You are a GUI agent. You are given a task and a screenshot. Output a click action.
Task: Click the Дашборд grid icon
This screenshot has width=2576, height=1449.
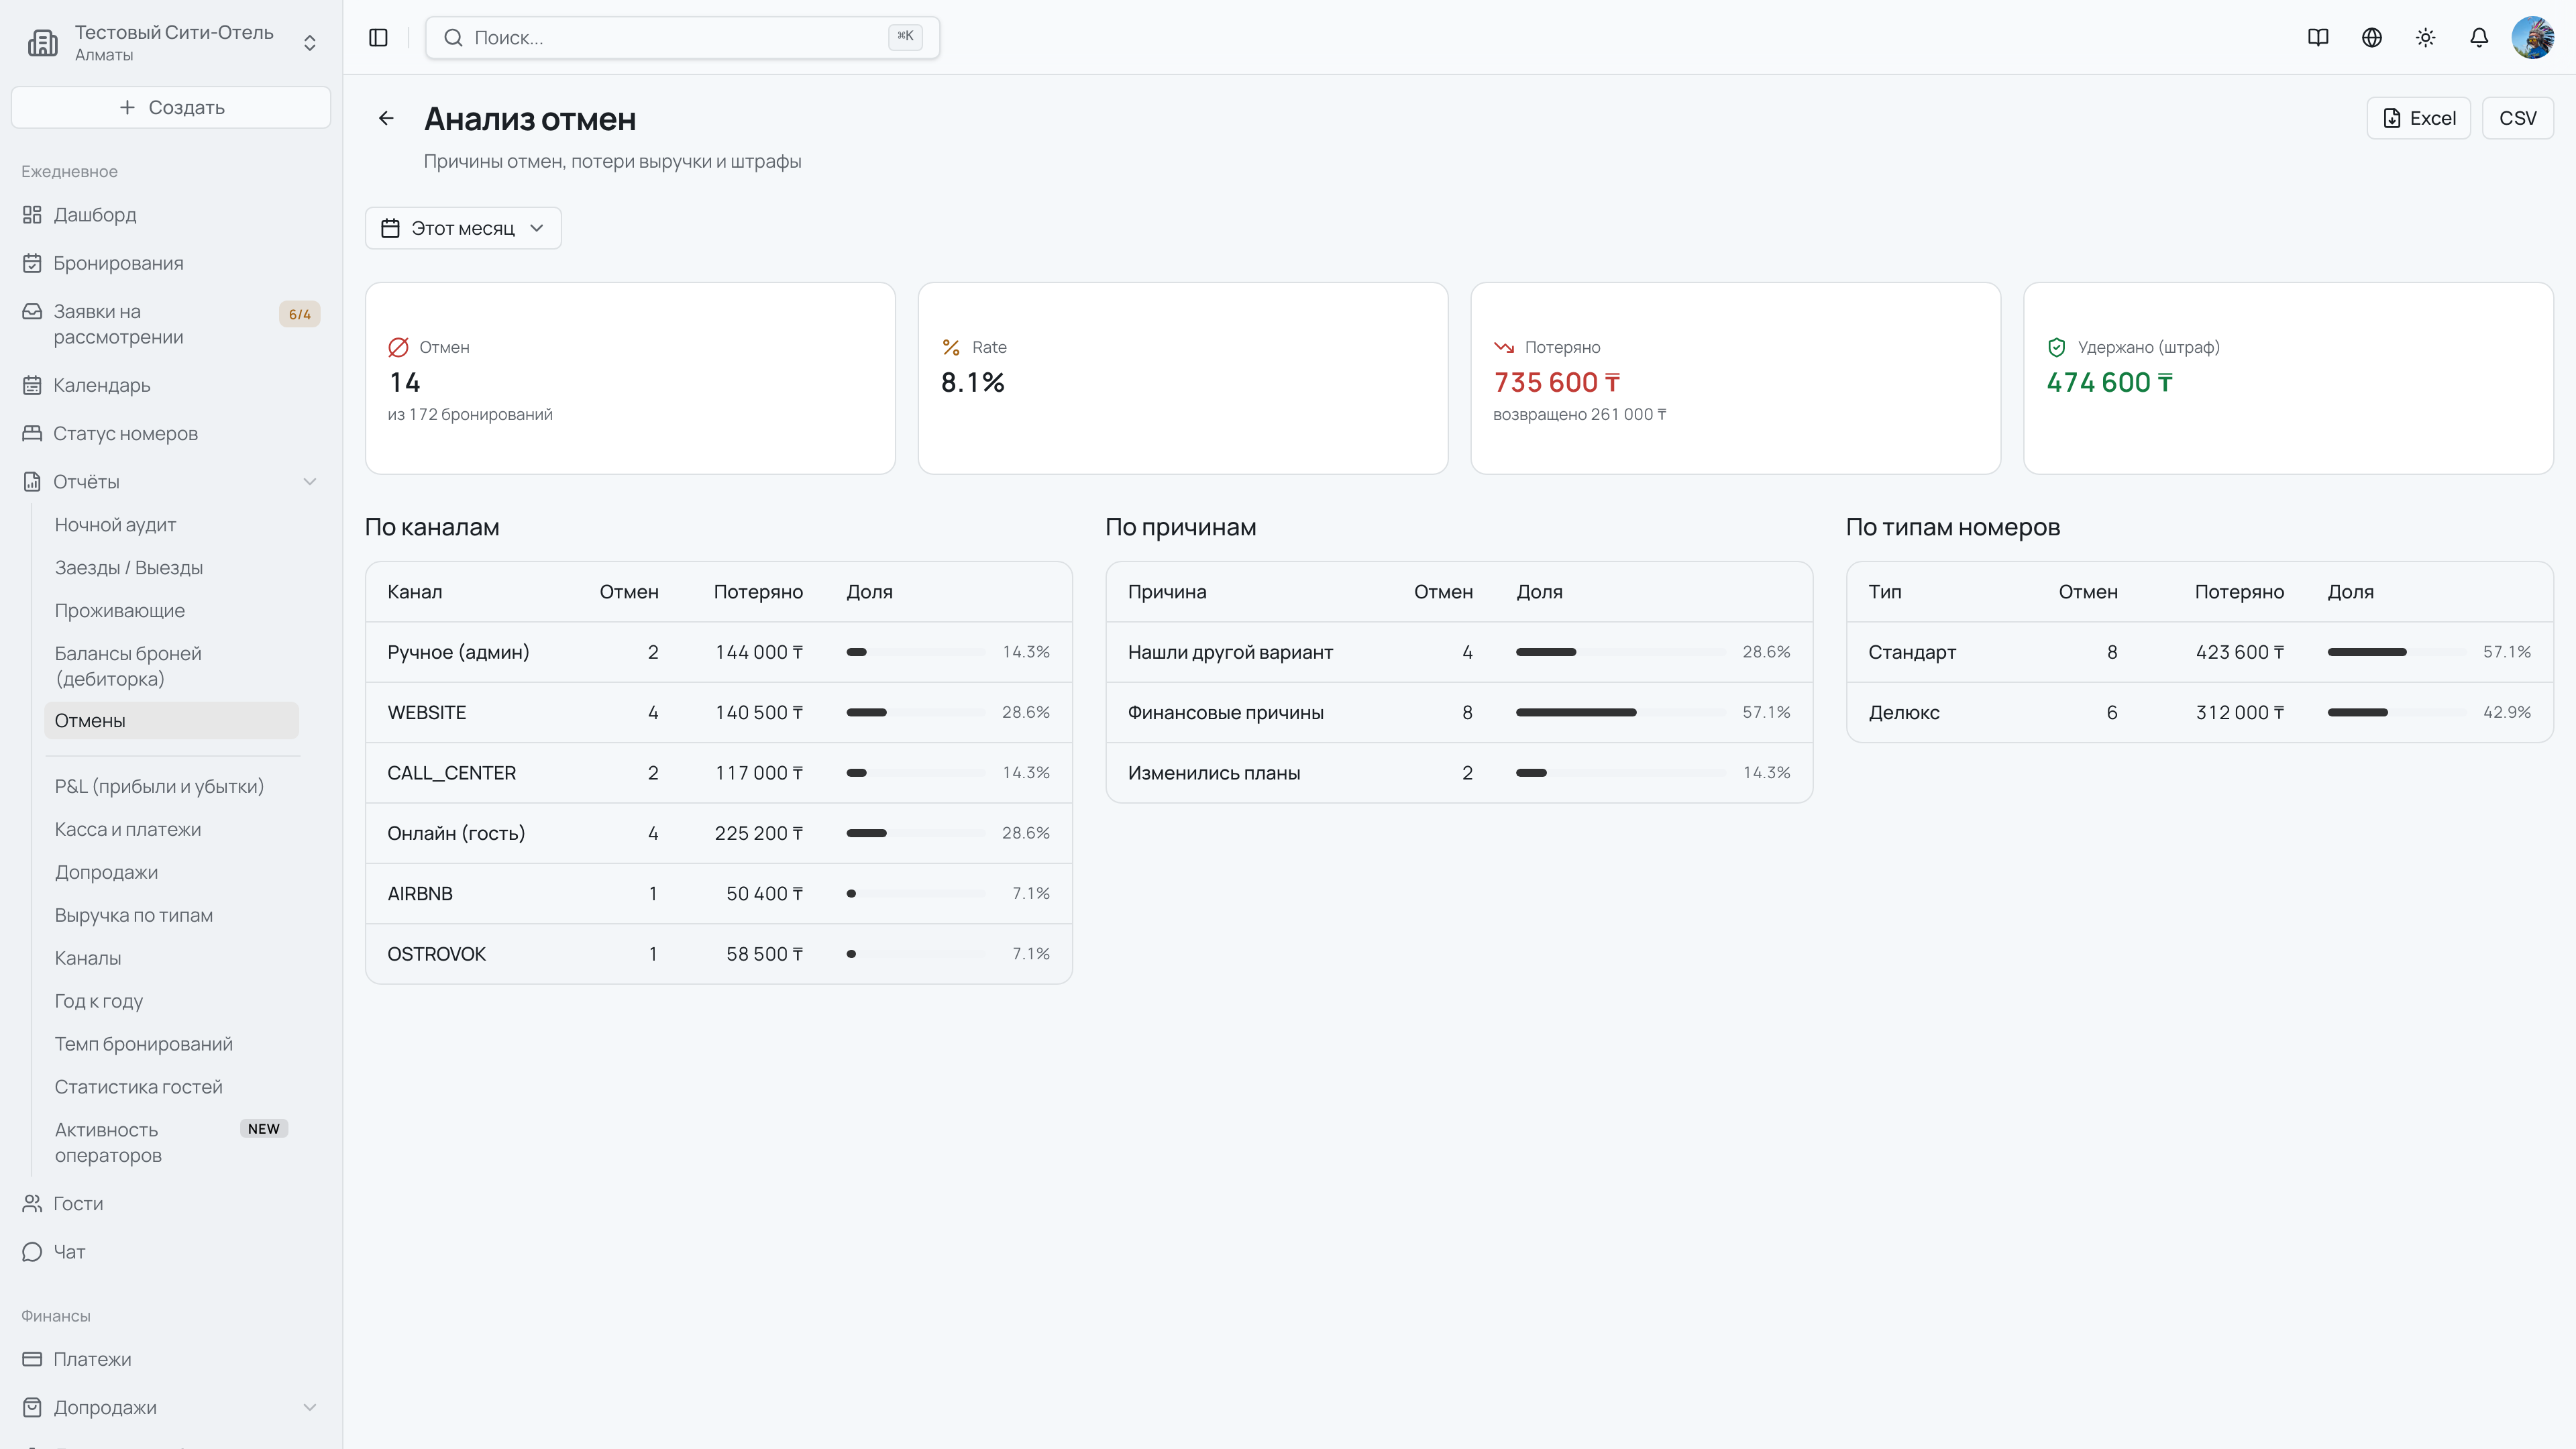tap(32, 215)
